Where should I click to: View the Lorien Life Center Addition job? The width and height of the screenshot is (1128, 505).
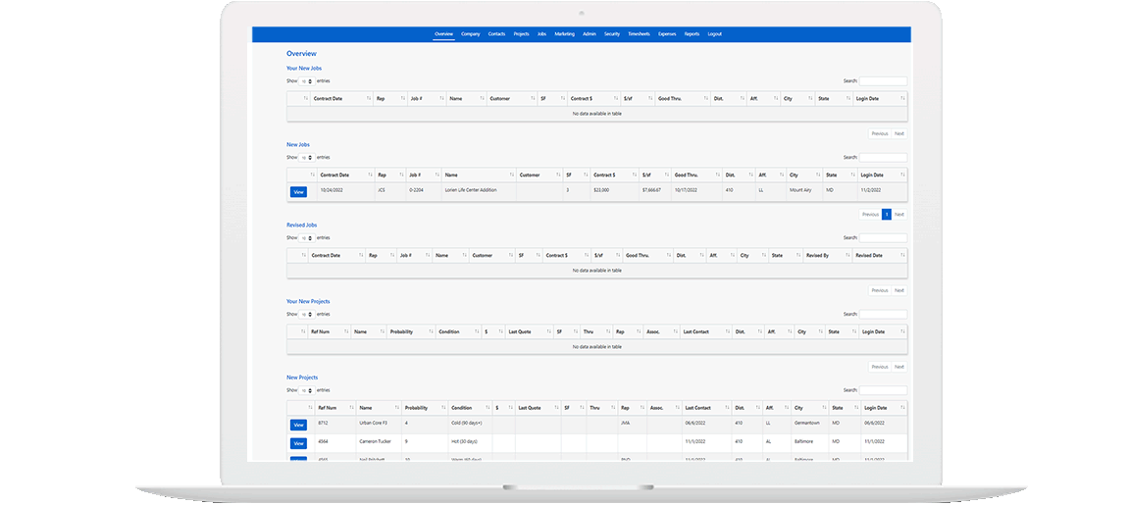pos(298,192)
